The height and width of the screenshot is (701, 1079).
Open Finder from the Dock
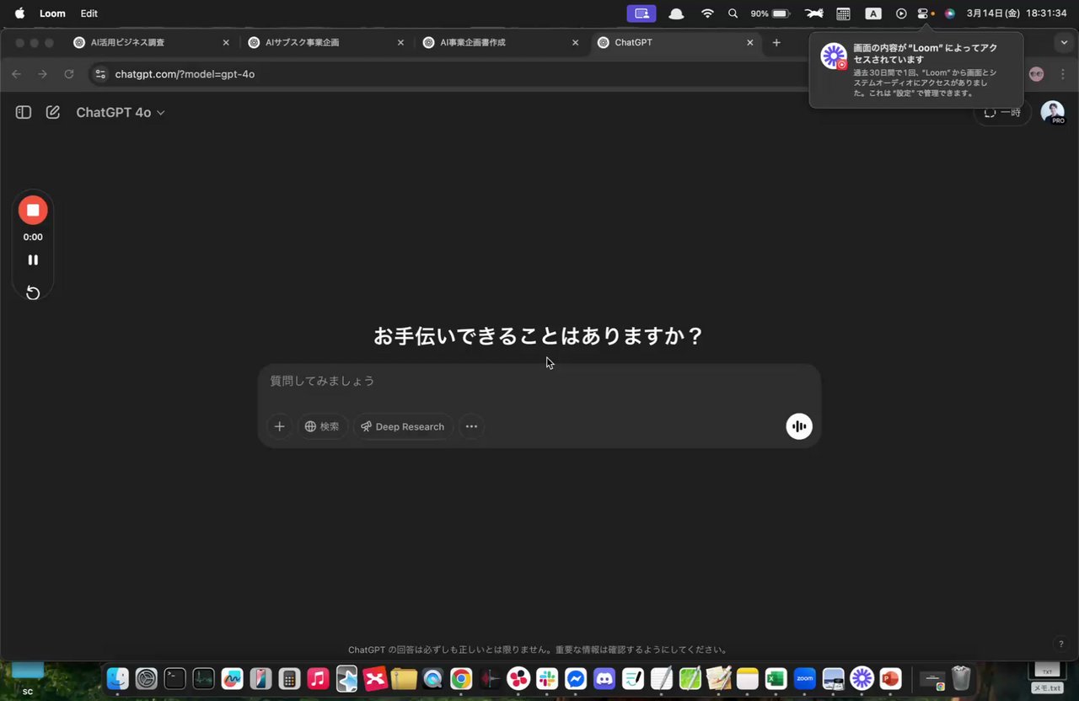[x=118, y=678]
